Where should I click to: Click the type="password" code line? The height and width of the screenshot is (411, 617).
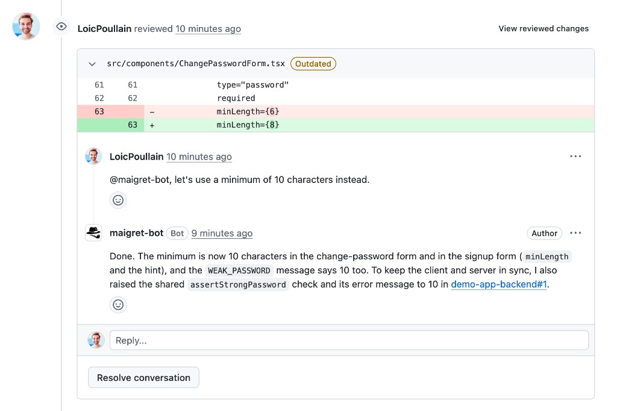pyautogui.click(x=252, y=85)
